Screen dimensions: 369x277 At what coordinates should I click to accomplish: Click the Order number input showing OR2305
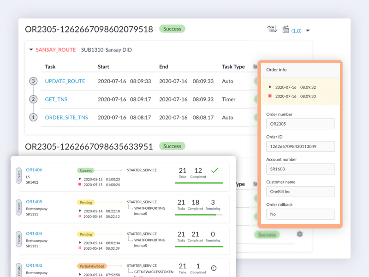pyautogui.click(x=300, y=124)
